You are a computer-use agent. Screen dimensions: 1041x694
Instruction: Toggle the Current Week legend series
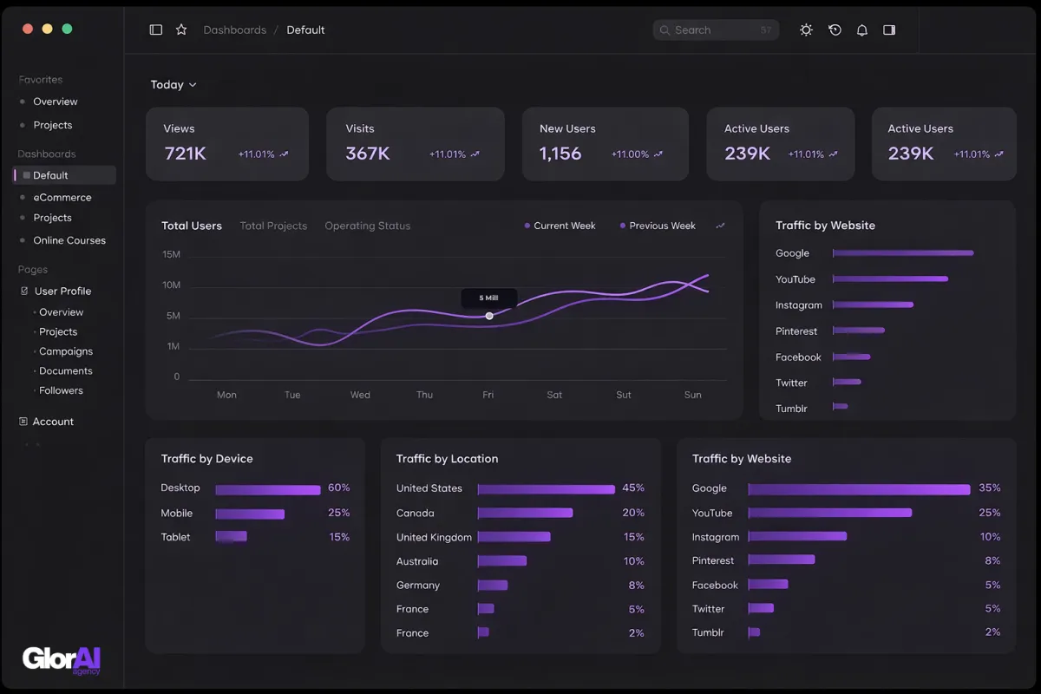[x=560, y=226]
